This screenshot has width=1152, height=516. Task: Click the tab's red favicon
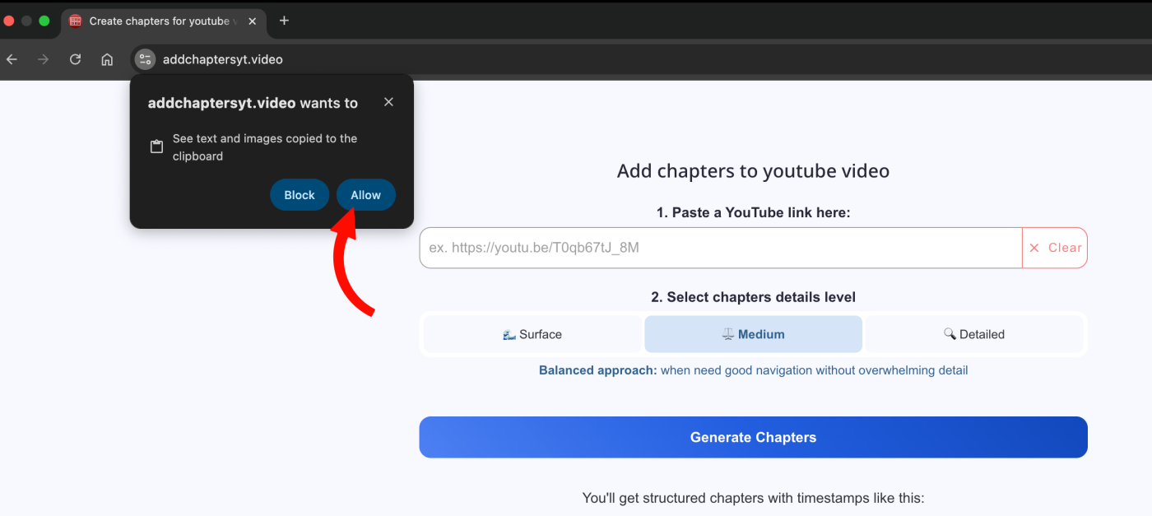tap(76, 21)
